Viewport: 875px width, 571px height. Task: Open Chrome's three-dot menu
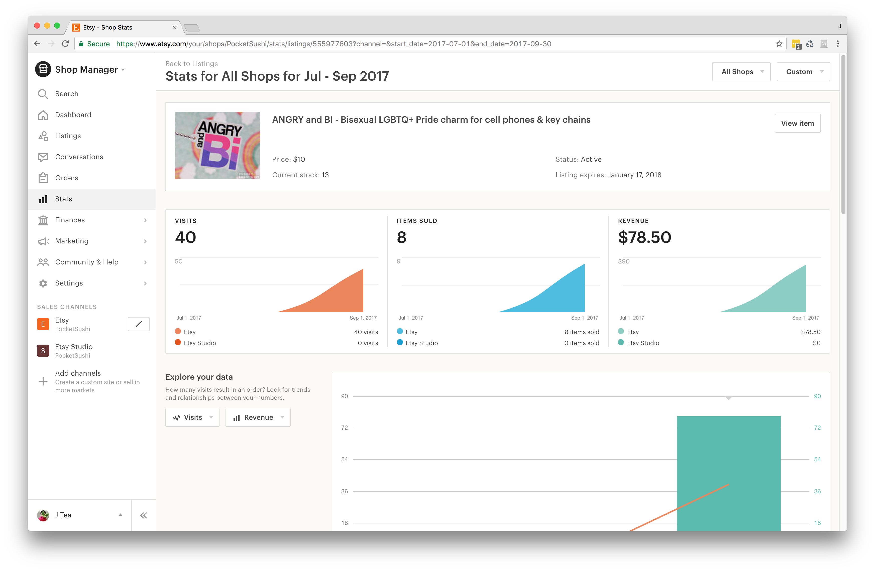[x=838, y=44]
